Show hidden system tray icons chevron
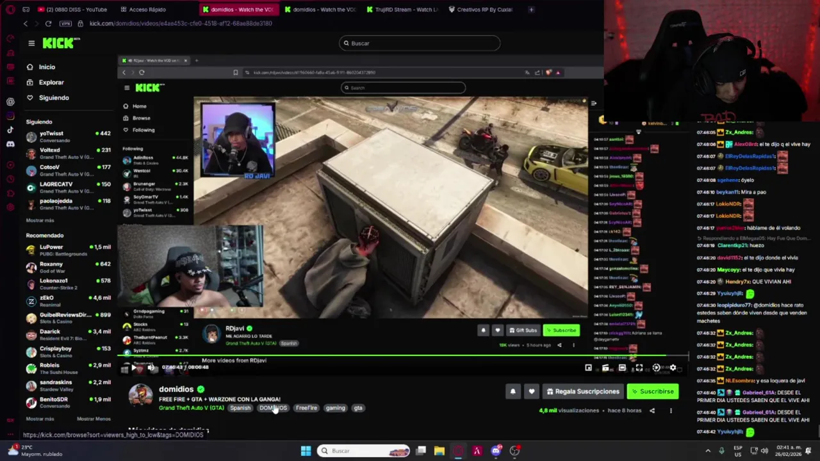 (708, 451)
